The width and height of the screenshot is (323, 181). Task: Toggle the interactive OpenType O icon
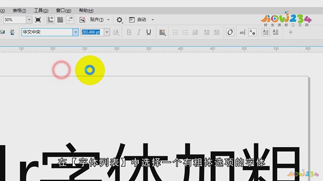230,32
